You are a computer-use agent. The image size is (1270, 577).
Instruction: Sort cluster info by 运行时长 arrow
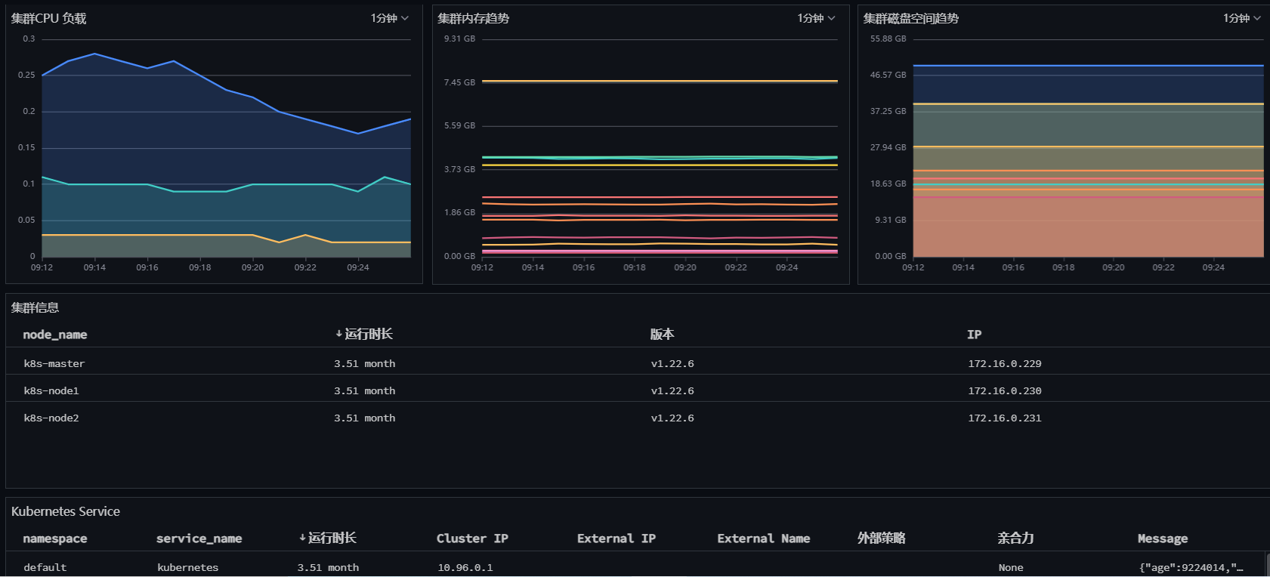(339, 334)
